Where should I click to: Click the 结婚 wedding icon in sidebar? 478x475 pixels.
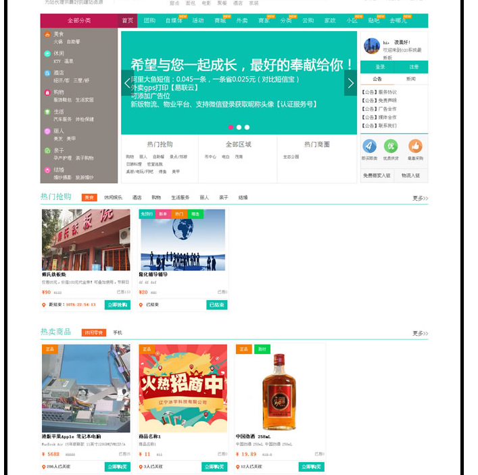47,170
